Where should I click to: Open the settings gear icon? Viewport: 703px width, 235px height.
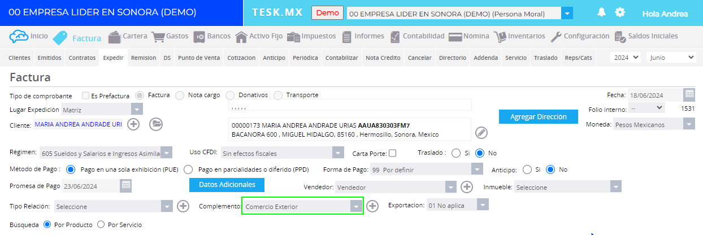pyautogui.click(x=620, y=12)
